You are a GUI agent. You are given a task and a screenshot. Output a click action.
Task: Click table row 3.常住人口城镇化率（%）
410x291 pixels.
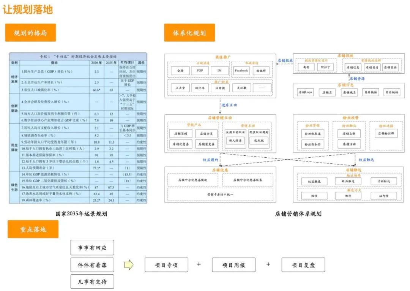pos(84,90)
